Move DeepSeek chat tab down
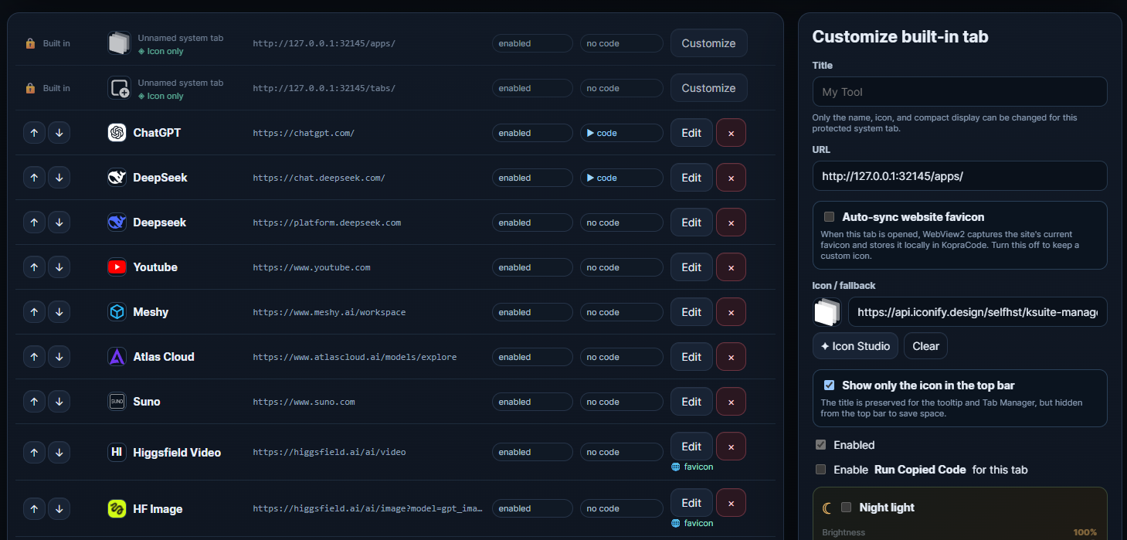1127x540 pixels. pos(59,178)
